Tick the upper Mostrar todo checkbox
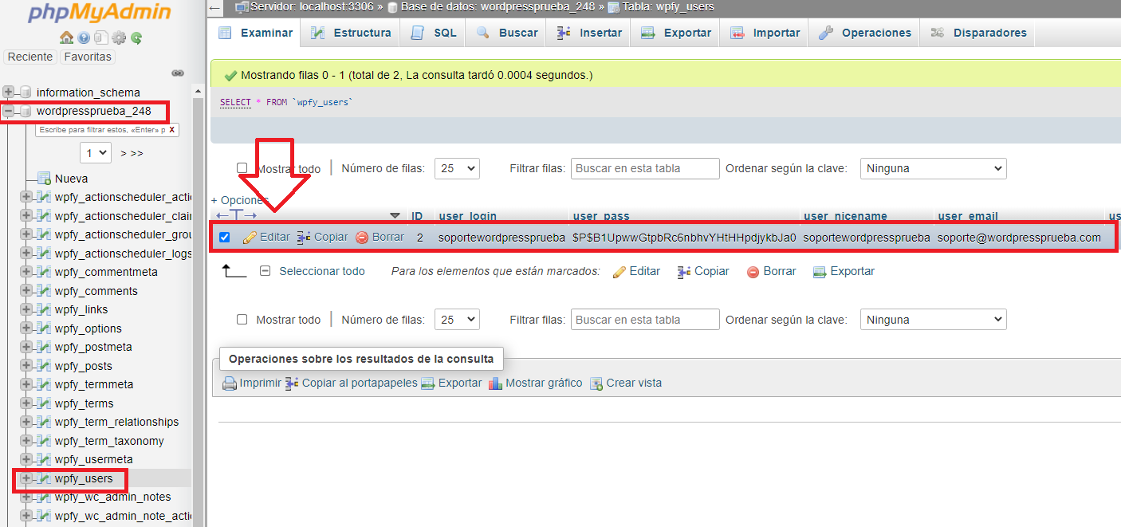Screen dimensions: 1121x527 click(x=242, y=168)
